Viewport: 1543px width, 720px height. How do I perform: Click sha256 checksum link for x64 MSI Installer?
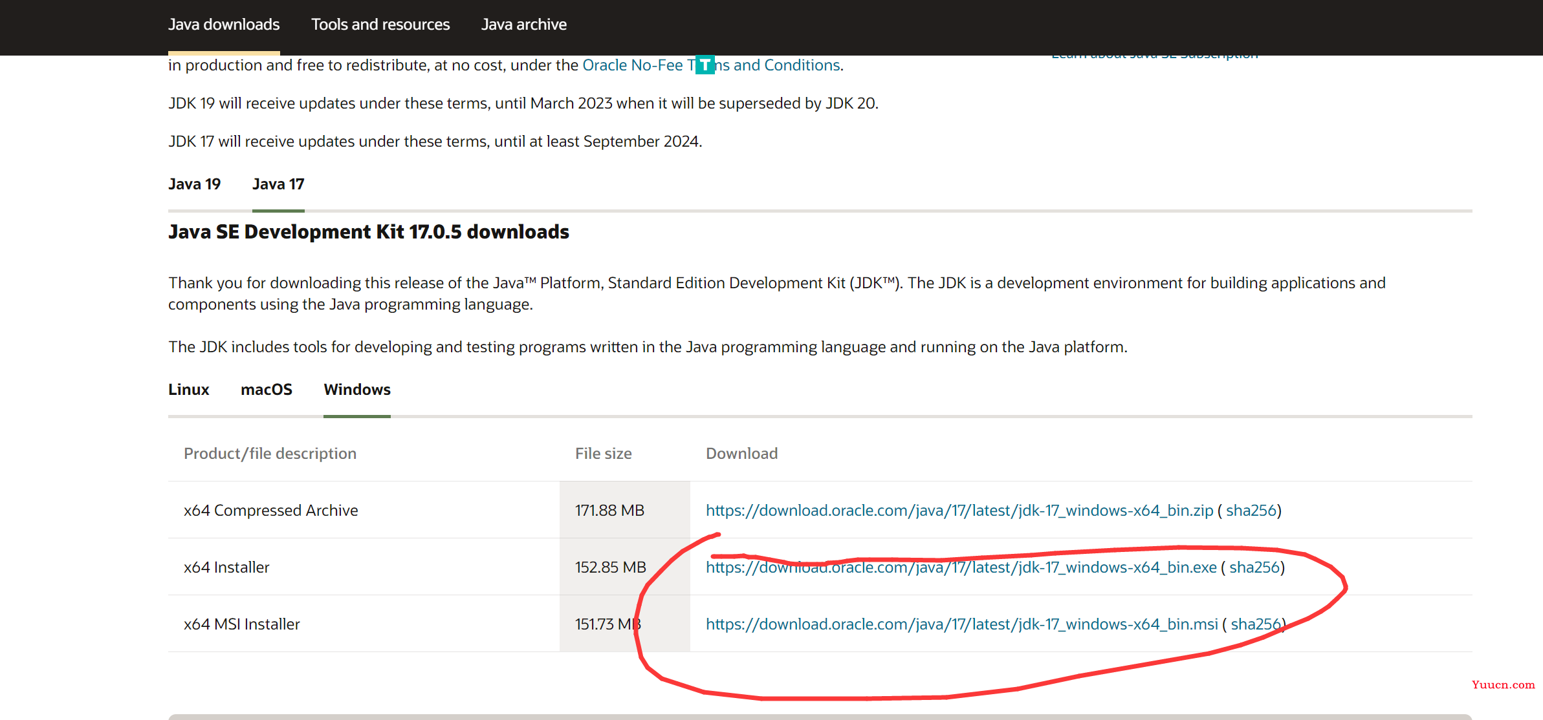tap(1256, 624)
